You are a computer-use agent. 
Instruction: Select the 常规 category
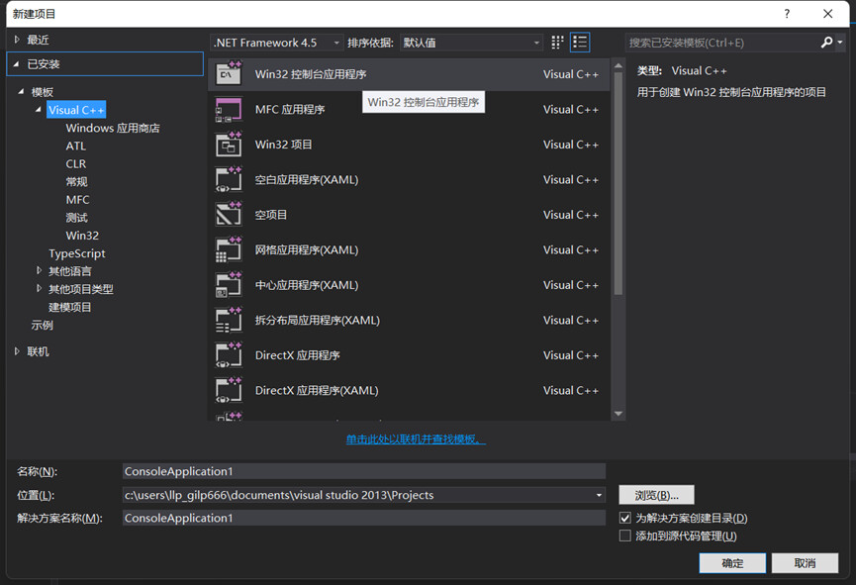point(76,181)
